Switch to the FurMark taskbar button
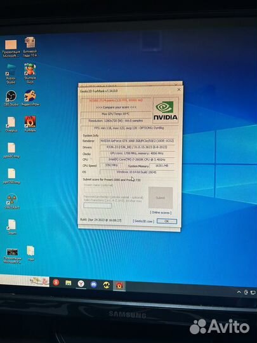Viewport: 257px width, 343px height. 119,286
